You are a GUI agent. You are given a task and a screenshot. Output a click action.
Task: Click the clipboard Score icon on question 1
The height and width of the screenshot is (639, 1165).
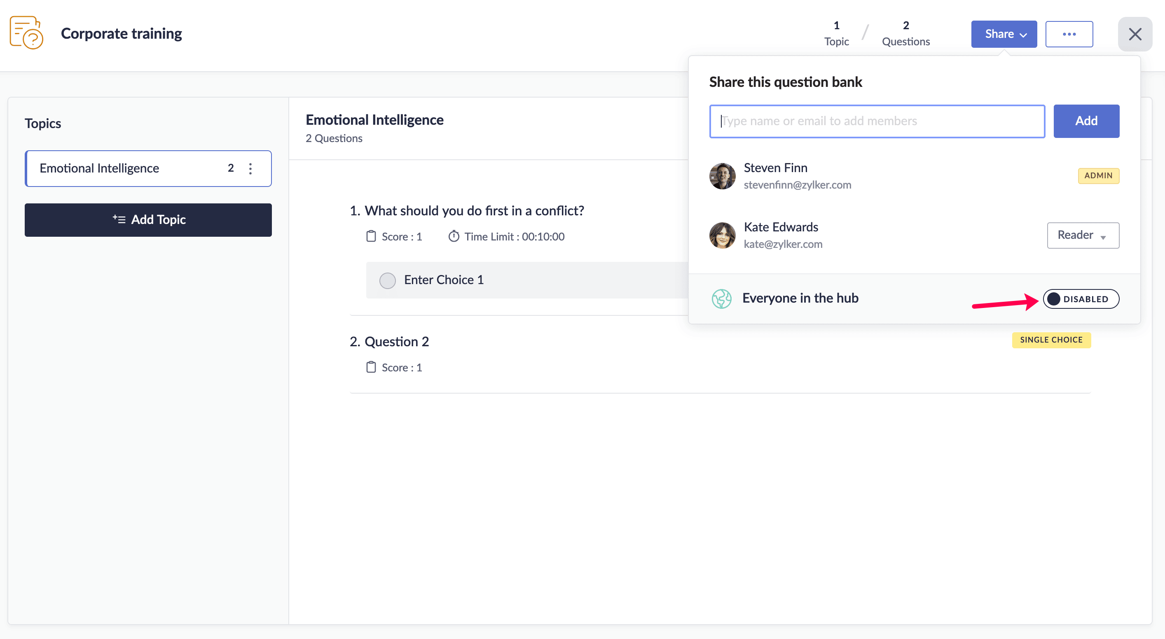pos(371,236)
